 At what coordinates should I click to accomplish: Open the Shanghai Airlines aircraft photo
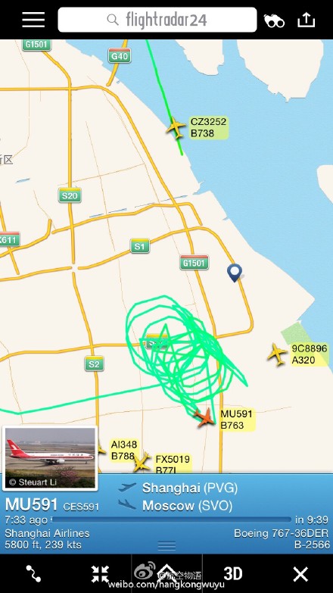(50, 457)
